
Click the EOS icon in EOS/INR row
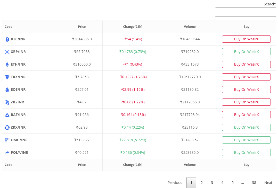[7, 89]
